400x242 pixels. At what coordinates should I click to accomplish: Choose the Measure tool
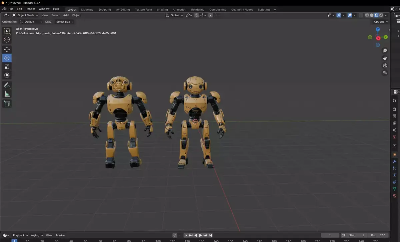click(x=7, y=94)
